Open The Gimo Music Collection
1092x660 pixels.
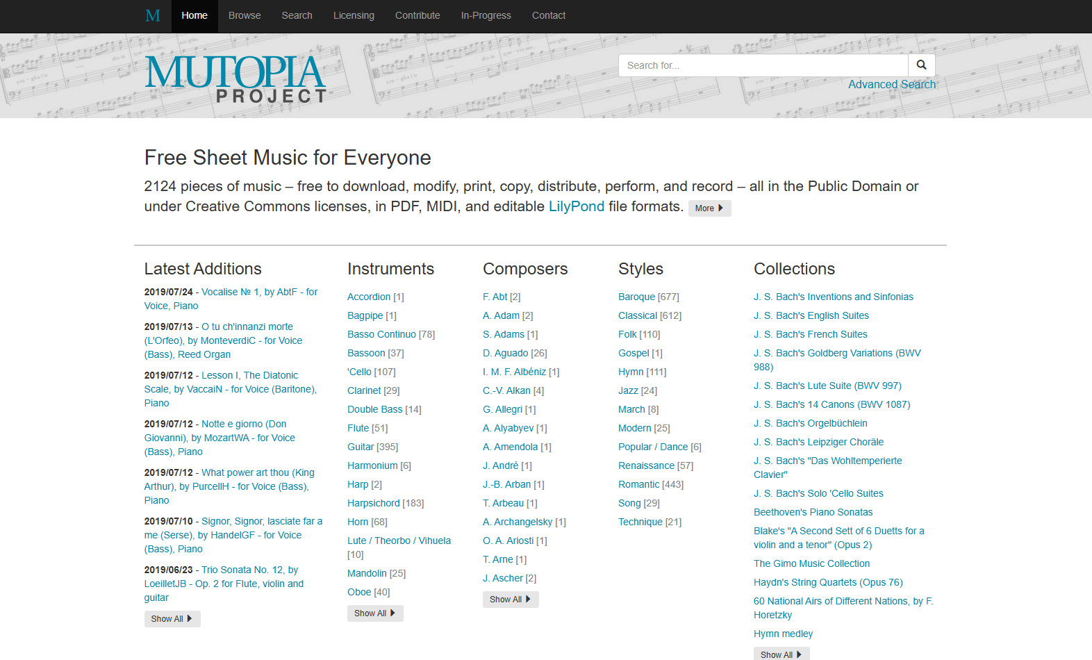[811, 563]
